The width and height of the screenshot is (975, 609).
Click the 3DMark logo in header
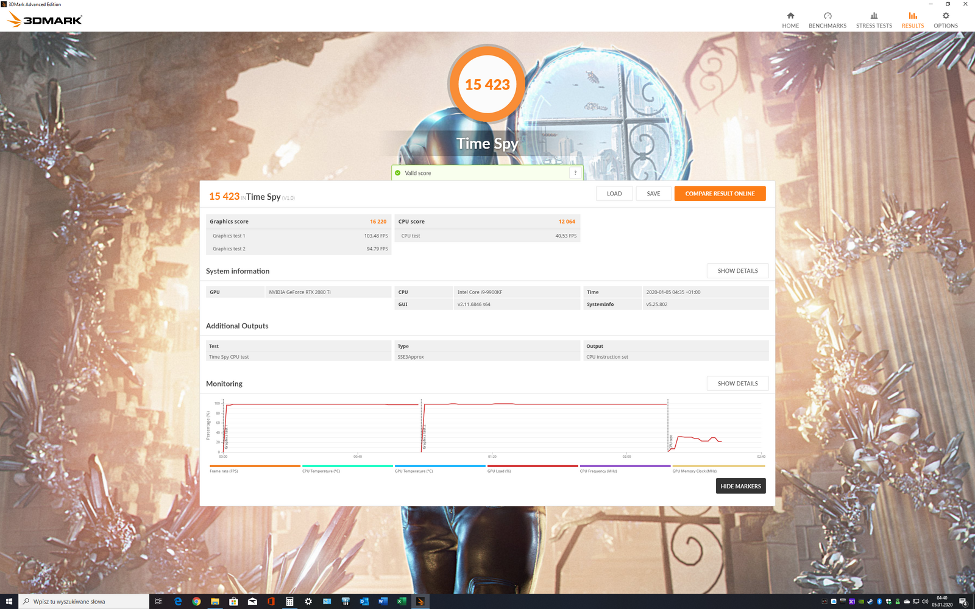pyautogui.click(x=45, y=19)
